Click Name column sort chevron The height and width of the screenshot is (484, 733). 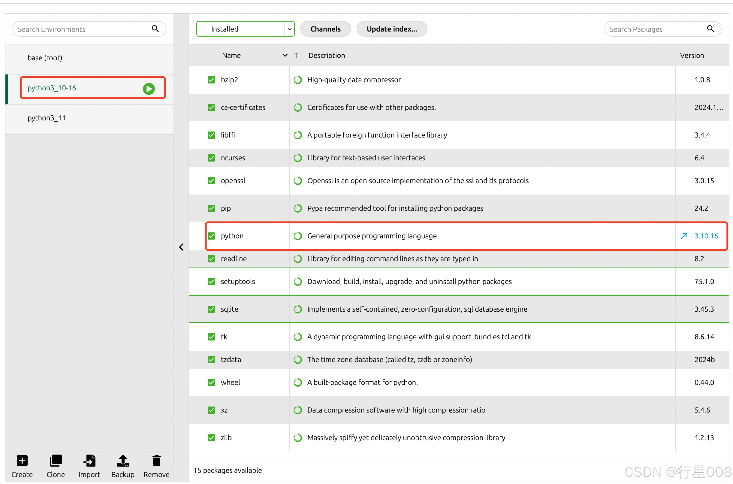point(285,56)
